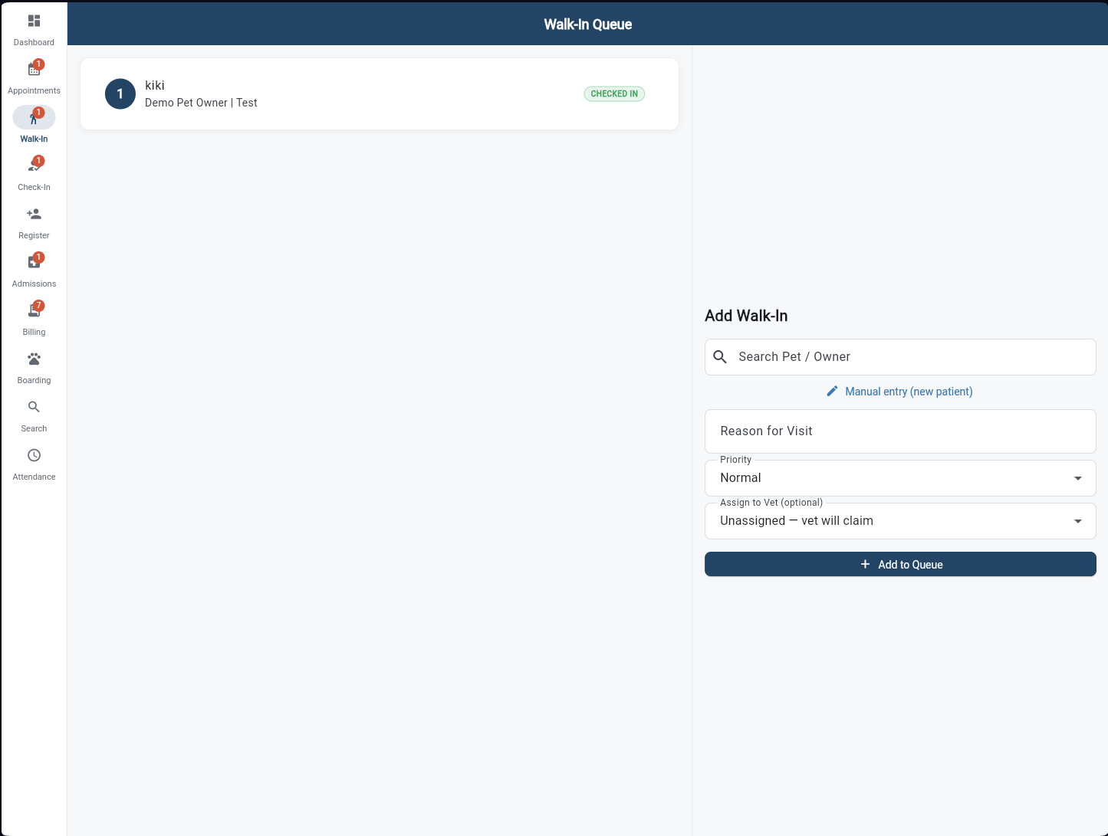Open the Attendance clock icon
Image resolution: width=1108 pixels, height=836 pixels.
[34, 455]
